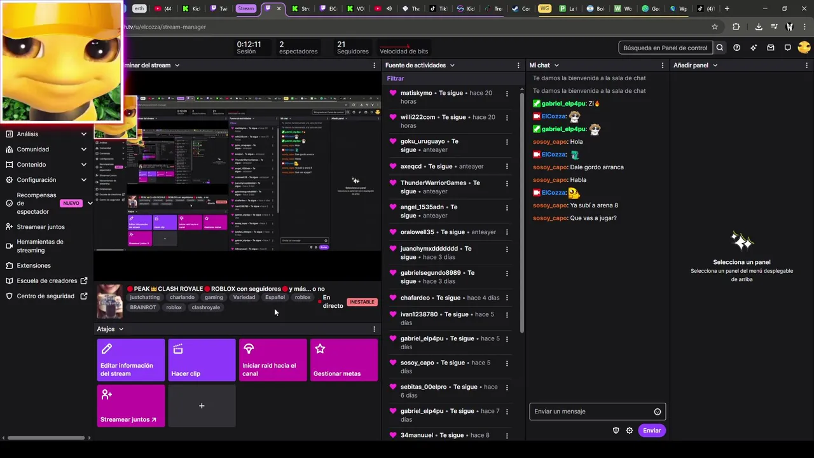This screenshot has width=814, height=458.
Task: Open browser media control icon
Action: pos(774,27)
